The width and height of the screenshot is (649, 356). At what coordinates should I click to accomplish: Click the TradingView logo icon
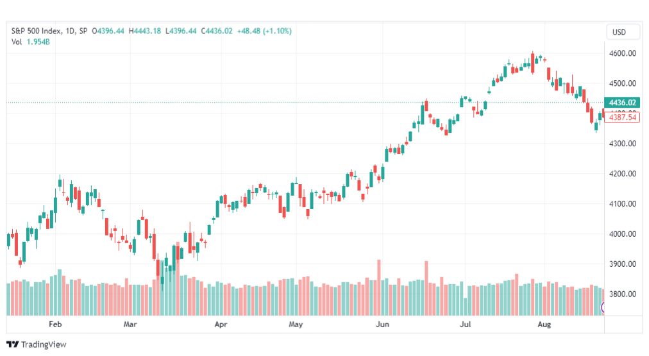(13, 344)
